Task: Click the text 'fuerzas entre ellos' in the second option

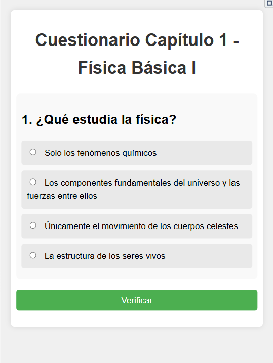Action: (62, 196)
